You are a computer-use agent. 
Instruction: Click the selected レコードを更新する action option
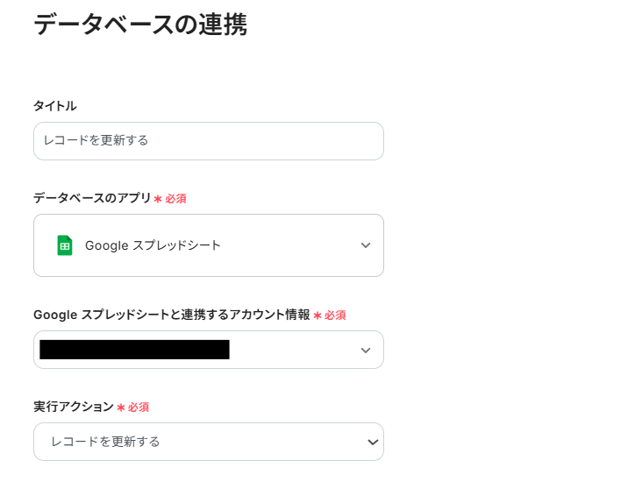[x=105, y=442]
